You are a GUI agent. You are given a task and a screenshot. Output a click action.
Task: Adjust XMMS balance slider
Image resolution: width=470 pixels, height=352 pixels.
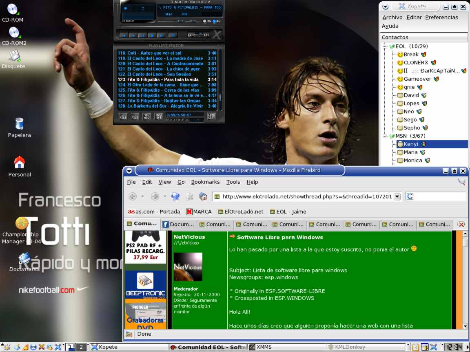pyautogui.click(x=193, y=21)
